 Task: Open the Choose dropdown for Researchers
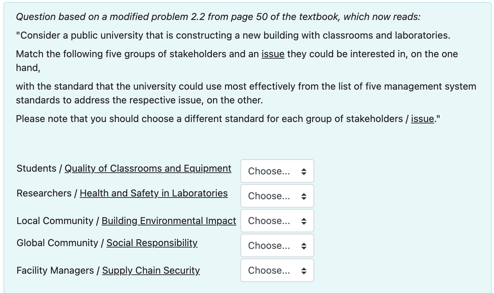(277, 196)
